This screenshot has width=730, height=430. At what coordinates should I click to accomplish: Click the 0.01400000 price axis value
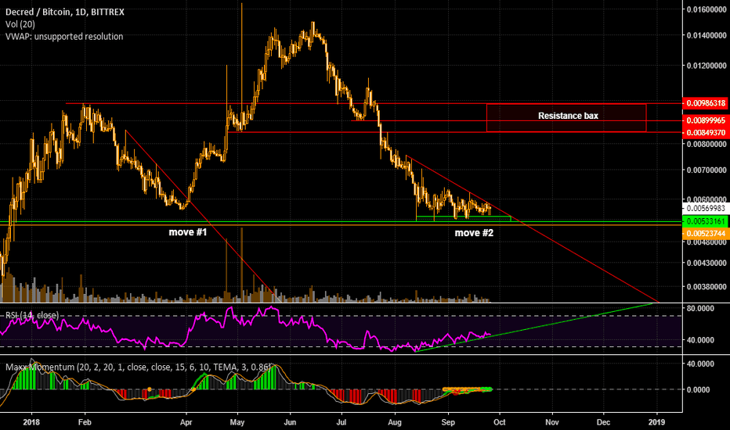click(x=707, y=35)
